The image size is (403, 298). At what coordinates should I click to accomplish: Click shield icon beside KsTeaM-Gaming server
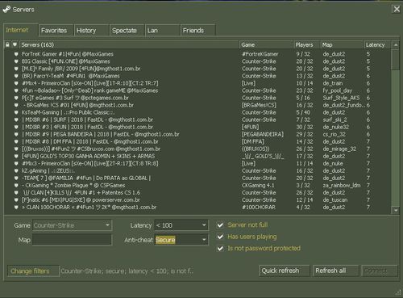pyautogui.click(x=16, y=112)
